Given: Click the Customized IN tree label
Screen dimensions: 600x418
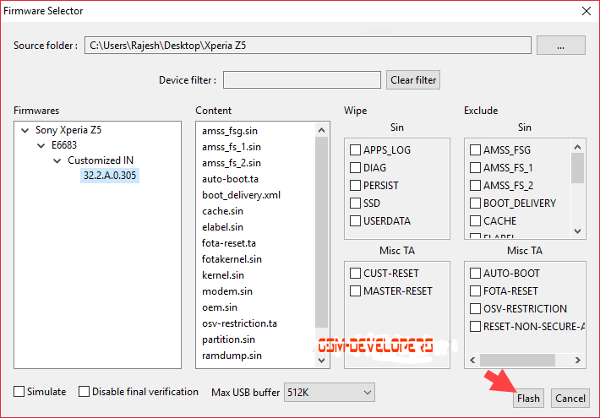Looking at the screenshot, I should click(x=101, y=160).
